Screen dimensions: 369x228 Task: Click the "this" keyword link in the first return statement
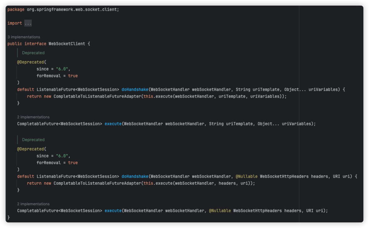point(149,96)
